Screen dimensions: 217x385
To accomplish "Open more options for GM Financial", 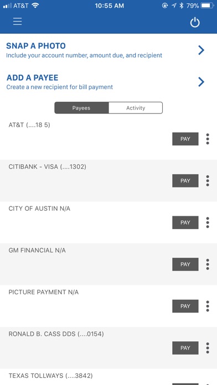I will pyautogui.click(x=208, y=264).
